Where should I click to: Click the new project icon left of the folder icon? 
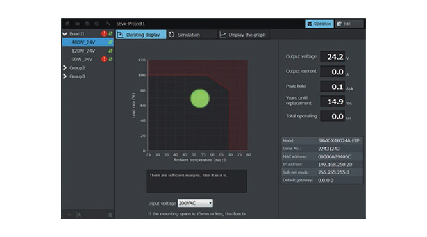[67, 24]
